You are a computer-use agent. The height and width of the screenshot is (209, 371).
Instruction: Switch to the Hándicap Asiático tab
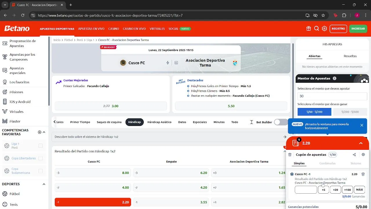pyautogui.click(x=159, y=122)
